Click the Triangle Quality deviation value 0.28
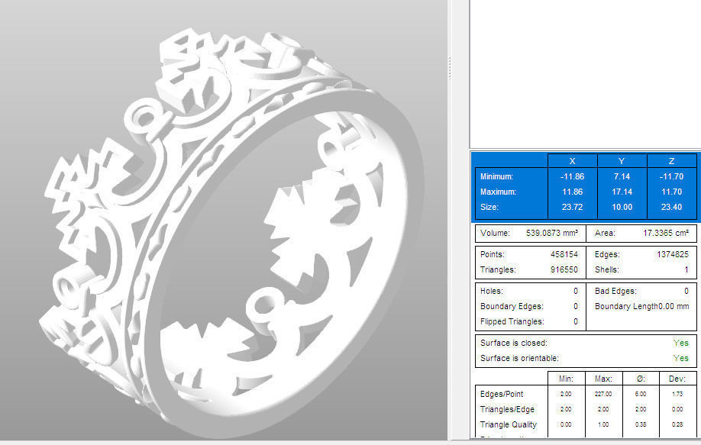This screenshot has width=701, height=445. coord(677,424)
